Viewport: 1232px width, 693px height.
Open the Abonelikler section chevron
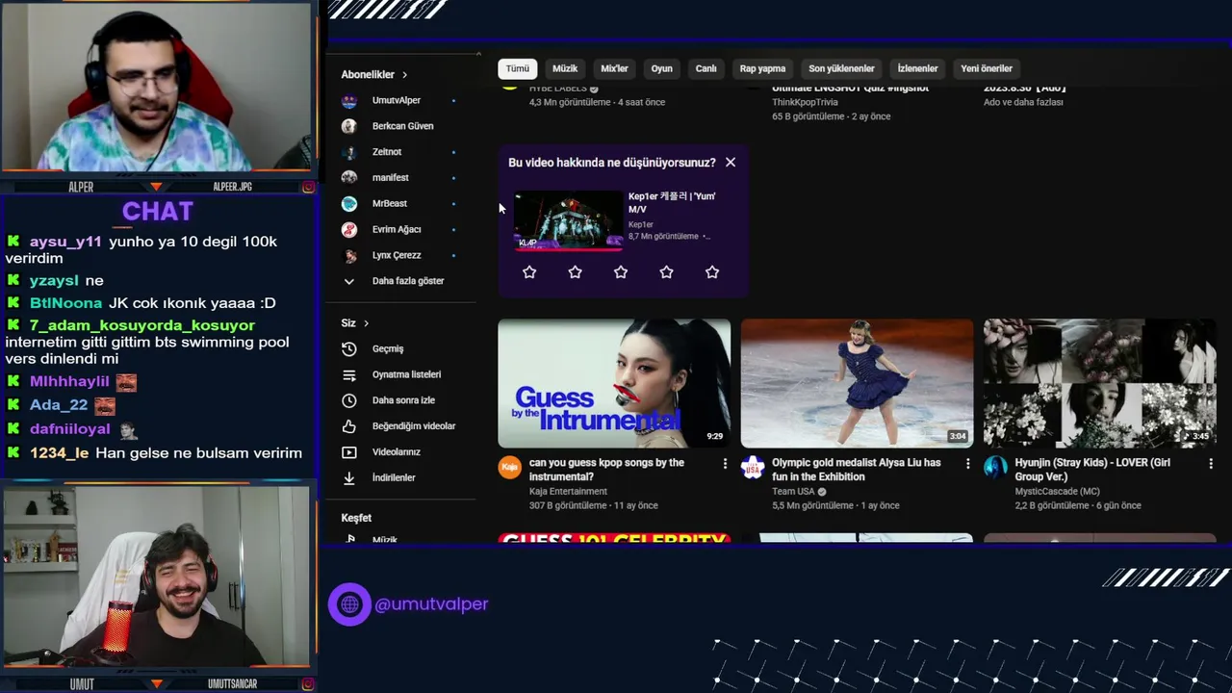[x=404, y=75]
